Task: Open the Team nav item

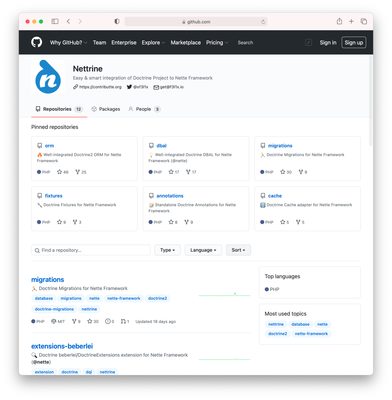Action: click(x=99, y=42)
